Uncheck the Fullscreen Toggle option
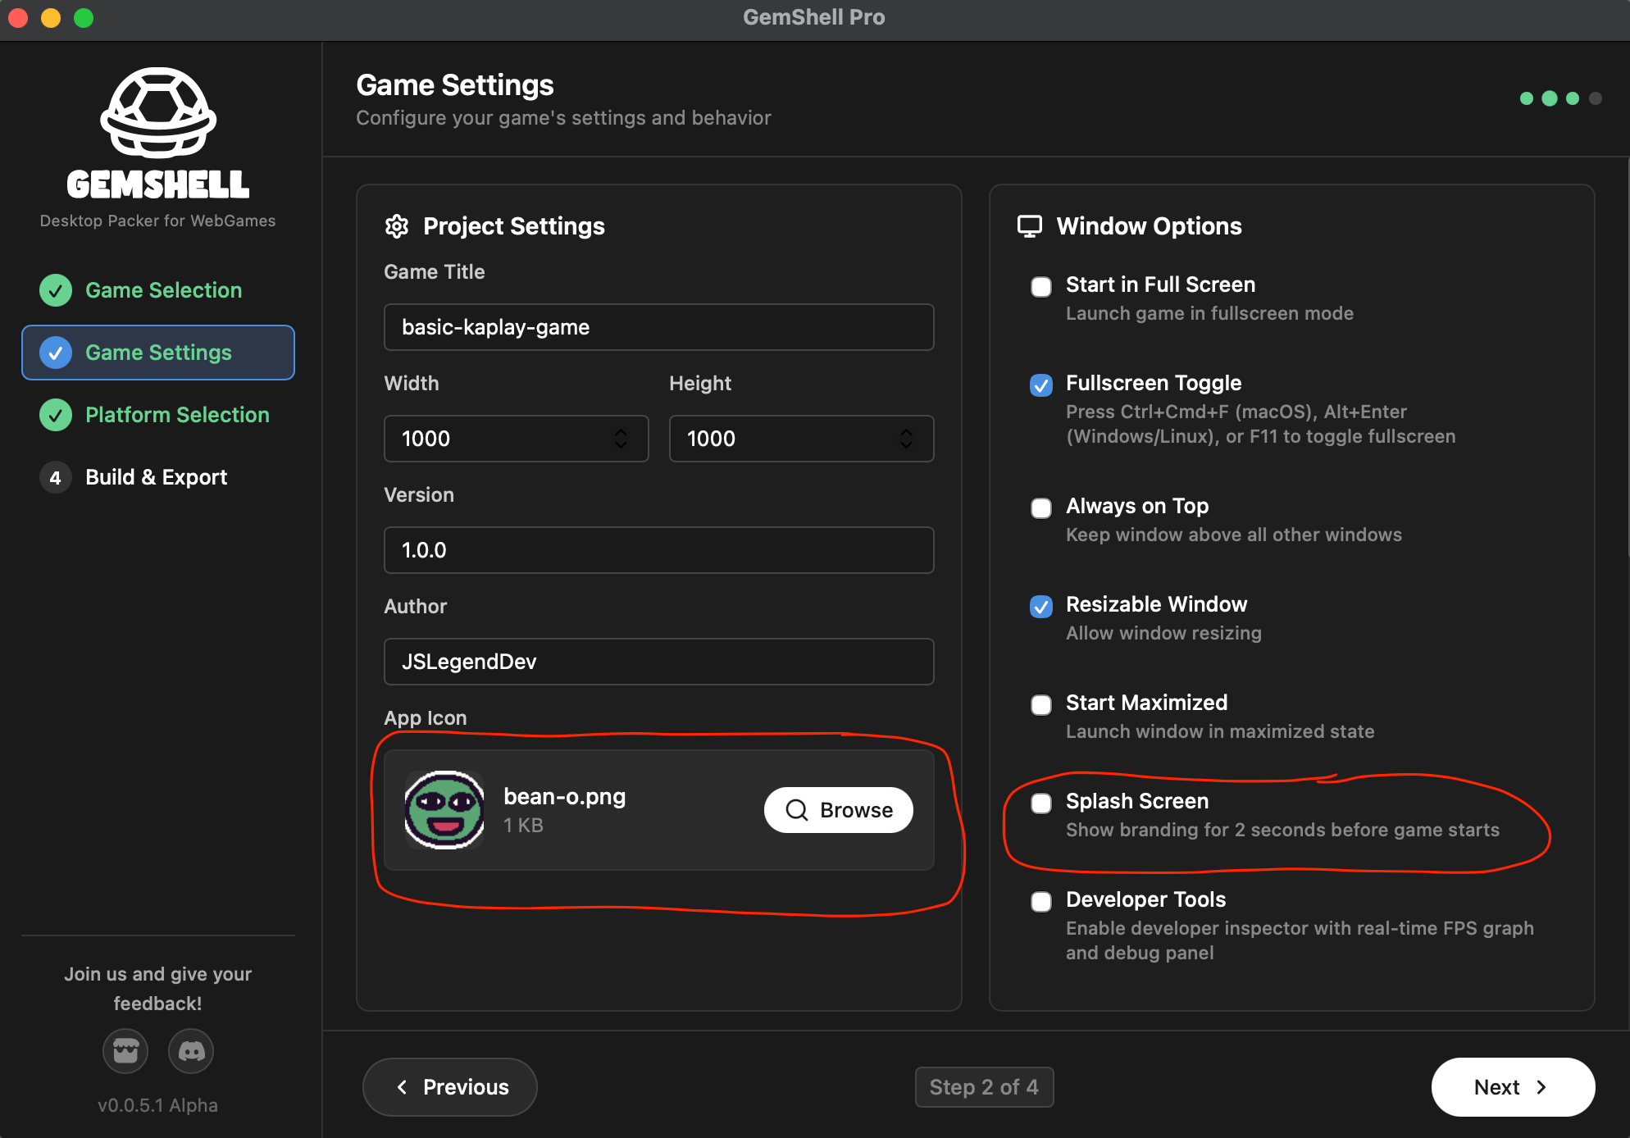This screenshot has width=1630, height=1138. 1041,385
